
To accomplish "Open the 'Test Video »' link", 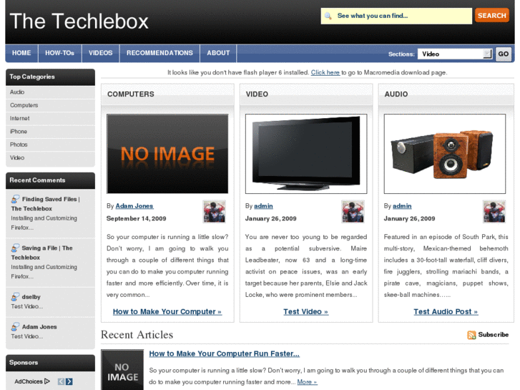I will pyautogui.click(x=305, y=312).
